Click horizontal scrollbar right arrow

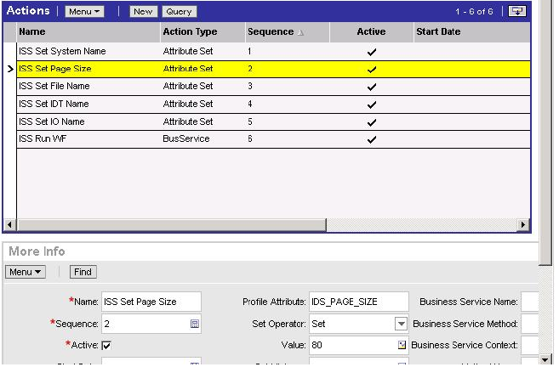pos(523,224)
